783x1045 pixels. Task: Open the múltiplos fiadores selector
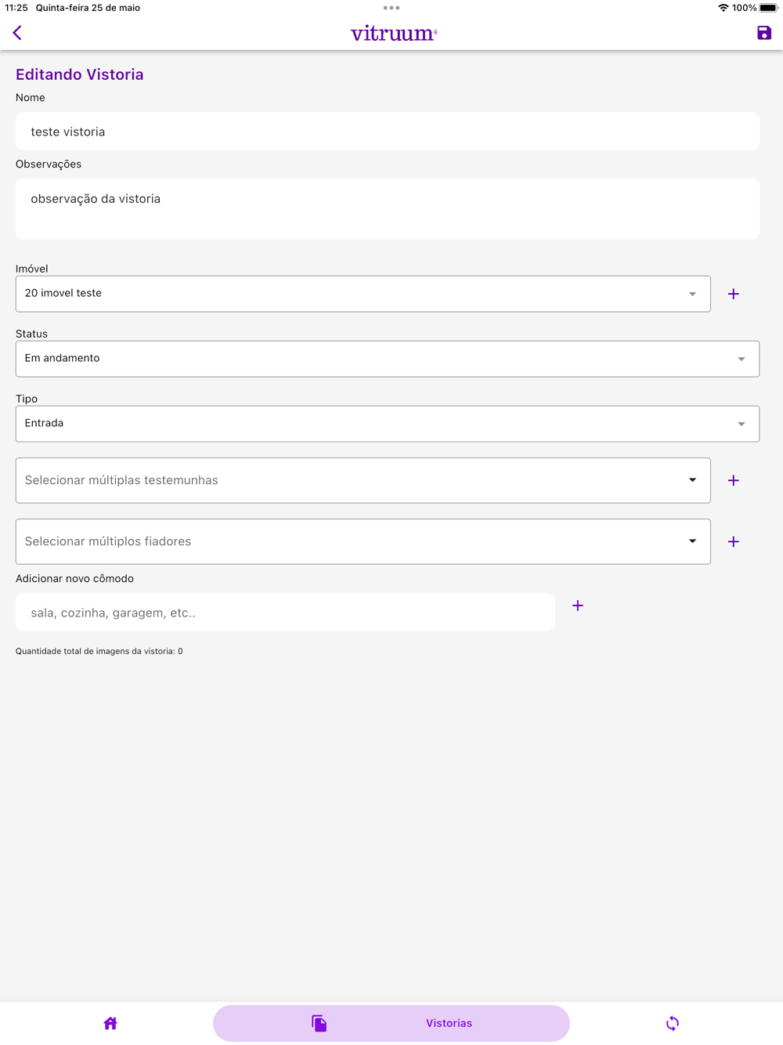[363, 541]
